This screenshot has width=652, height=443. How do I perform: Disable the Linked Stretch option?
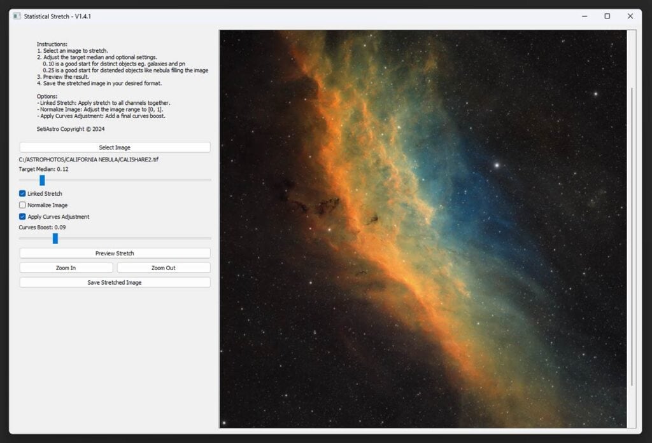(22, 193)
